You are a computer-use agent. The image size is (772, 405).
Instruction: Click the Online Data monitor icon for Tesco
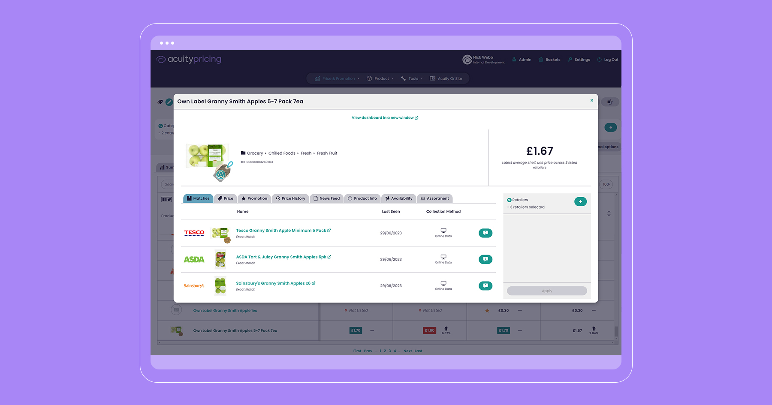(443, 231)
